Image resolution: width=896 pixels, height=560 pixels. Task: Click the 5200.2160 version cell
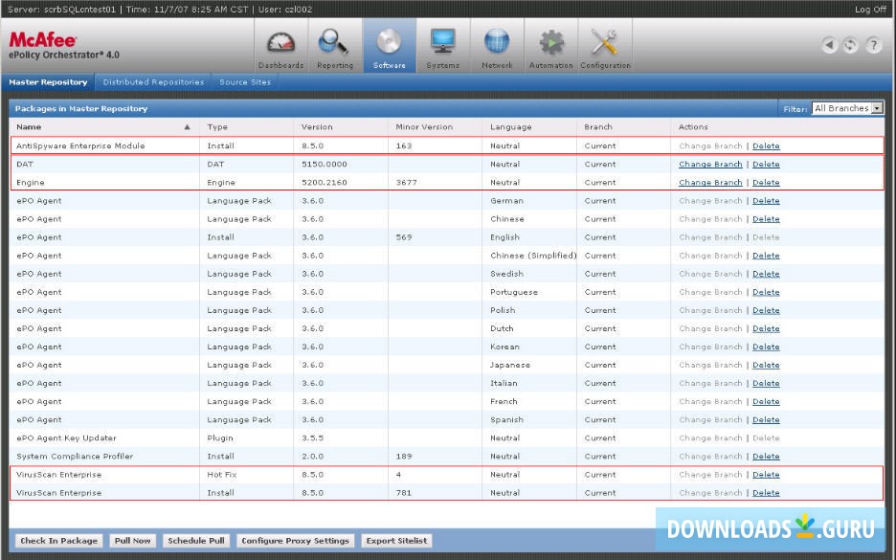click(x=324, y=182)
